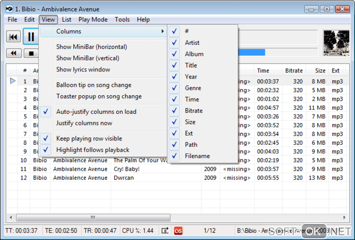Screen dimensions: 355x240
Task: Click CPU % readout in status bar
Action: pyautogui.click(x=138, y=231)
